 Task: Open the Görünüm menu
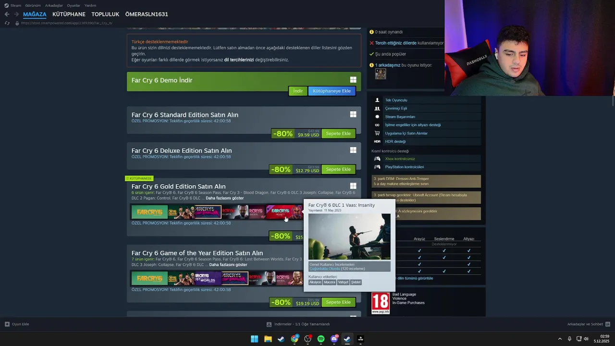[33, 5]
